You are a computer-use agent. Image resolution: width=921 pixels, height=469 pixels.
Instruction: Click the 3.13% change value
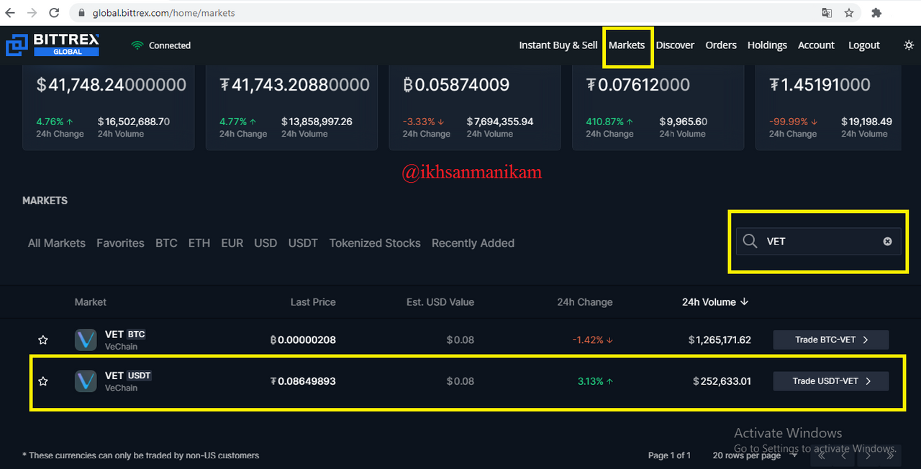click(x=595, y=381)
